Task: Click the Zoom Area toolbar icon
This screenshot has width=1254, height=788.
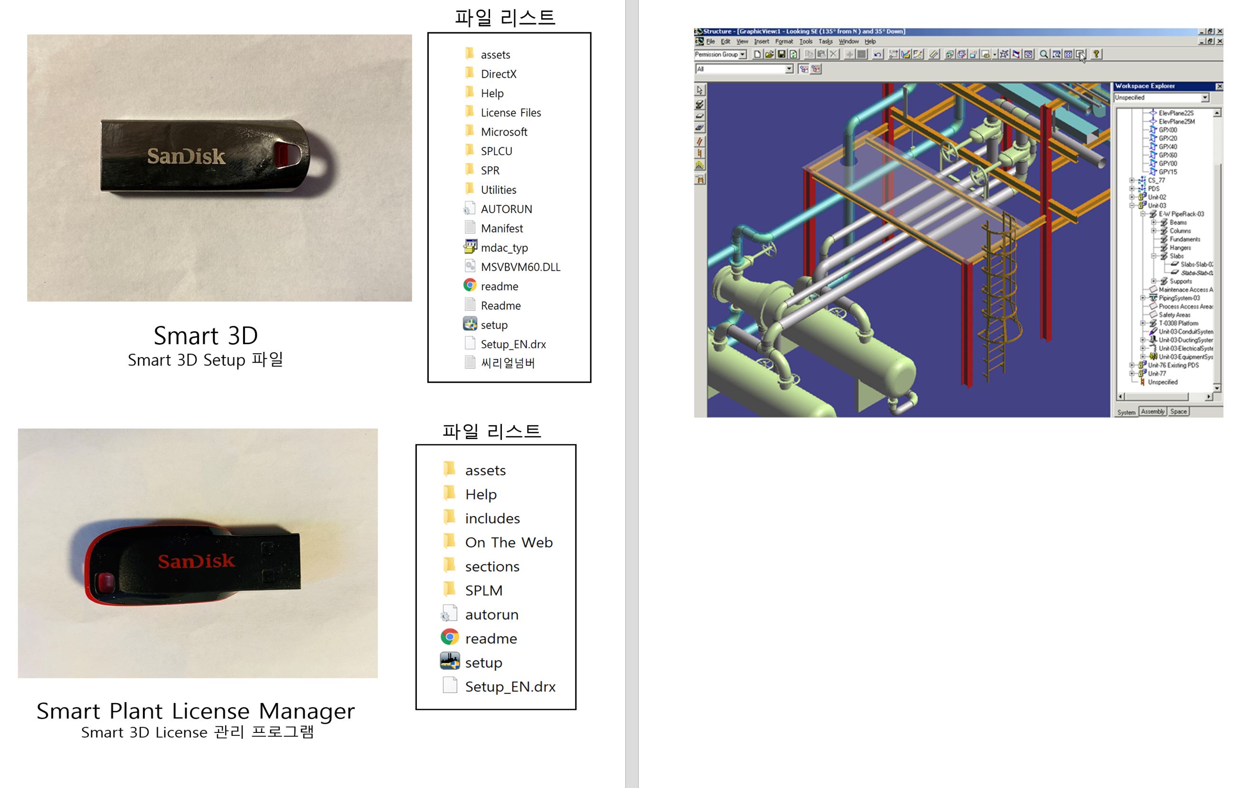Action: click(x=1056, y=54)
